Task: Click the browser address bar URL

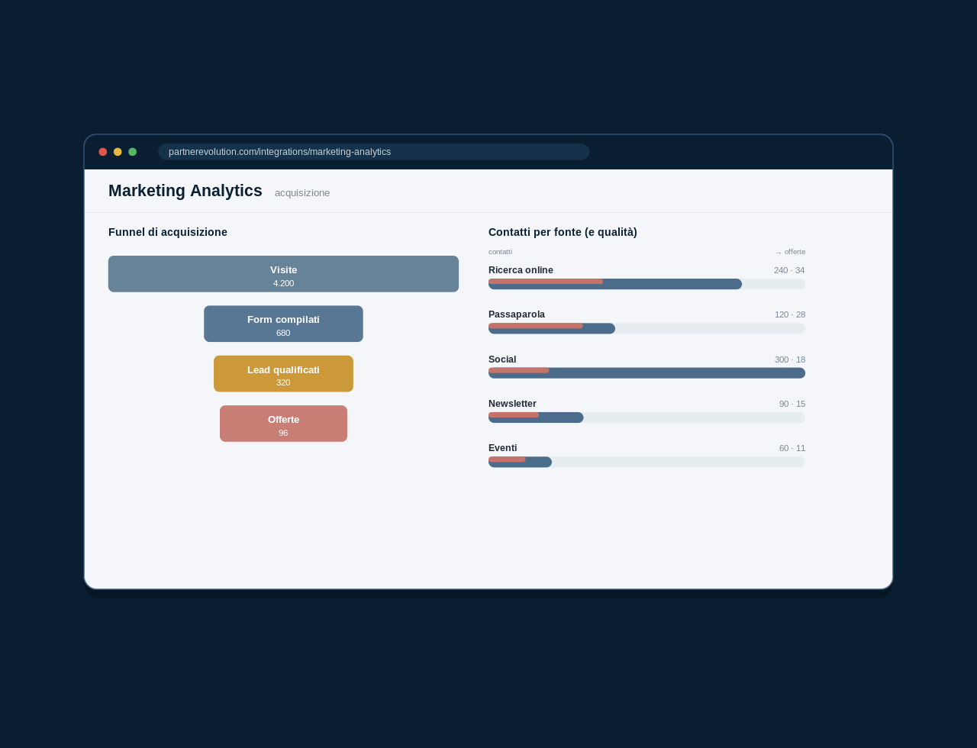Action: click(373, 152)
